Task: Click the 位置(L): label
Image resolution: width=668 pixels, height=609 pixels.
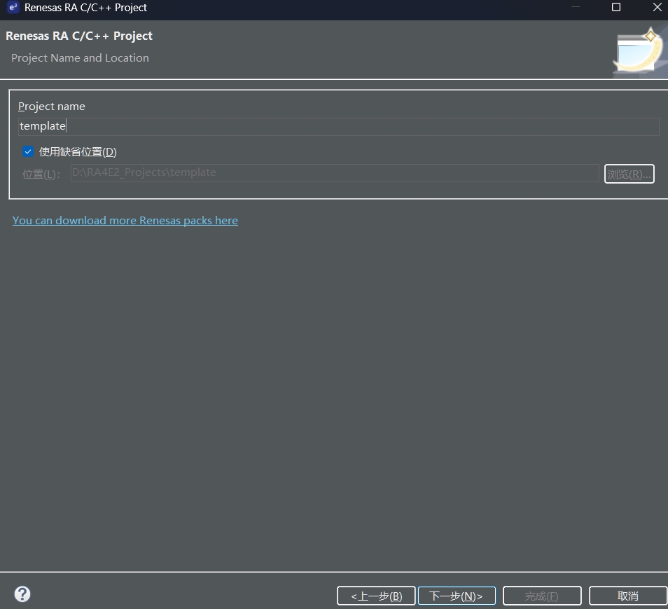Action: pos(41,174)
